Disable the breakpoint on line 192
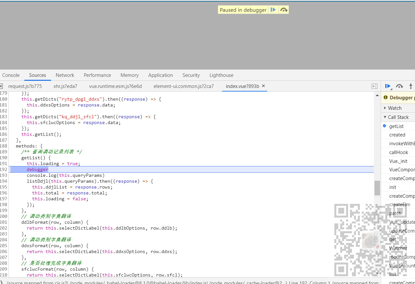Screen dimensions: 415x284 tap(4, 169)
